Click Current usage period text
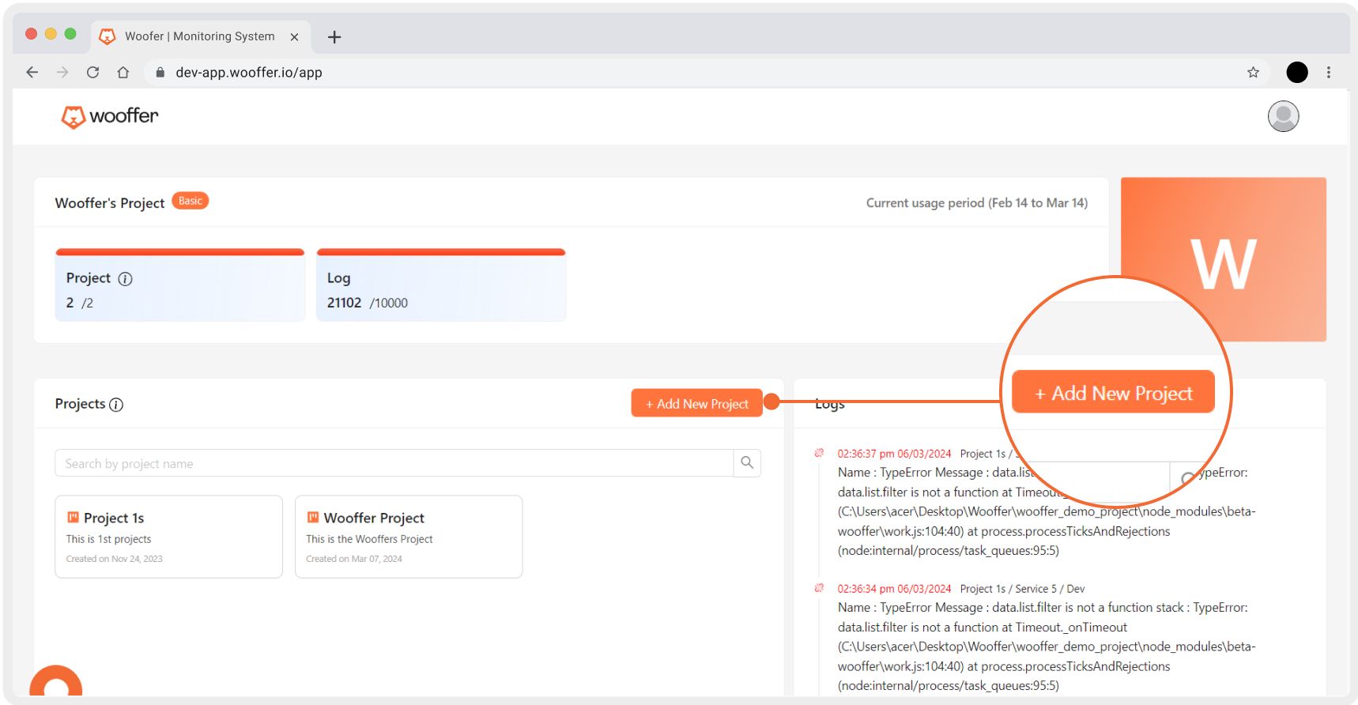1358x705 pixels. pos(977,203)
